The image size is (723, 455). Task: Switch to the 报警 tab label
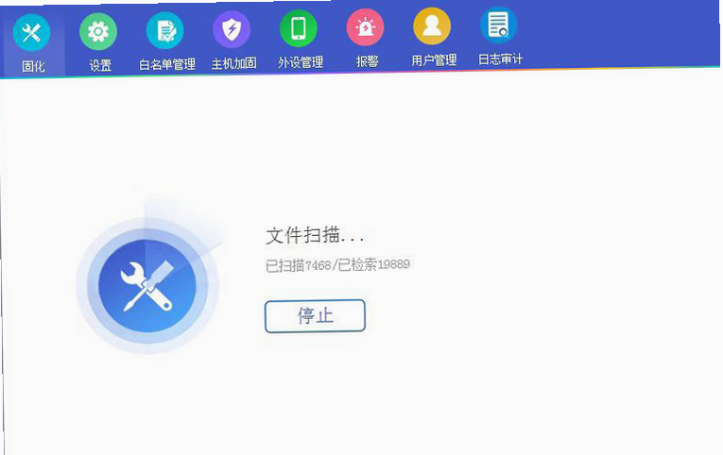[x=367, y=61]
